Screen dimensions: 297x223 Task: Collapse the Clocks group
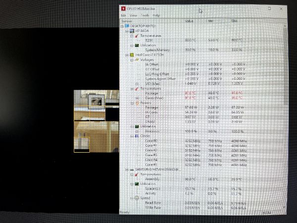point(132,136)
